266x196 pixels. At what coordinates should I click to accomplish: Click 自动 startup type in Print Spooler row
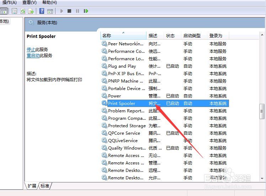[188, 103]
